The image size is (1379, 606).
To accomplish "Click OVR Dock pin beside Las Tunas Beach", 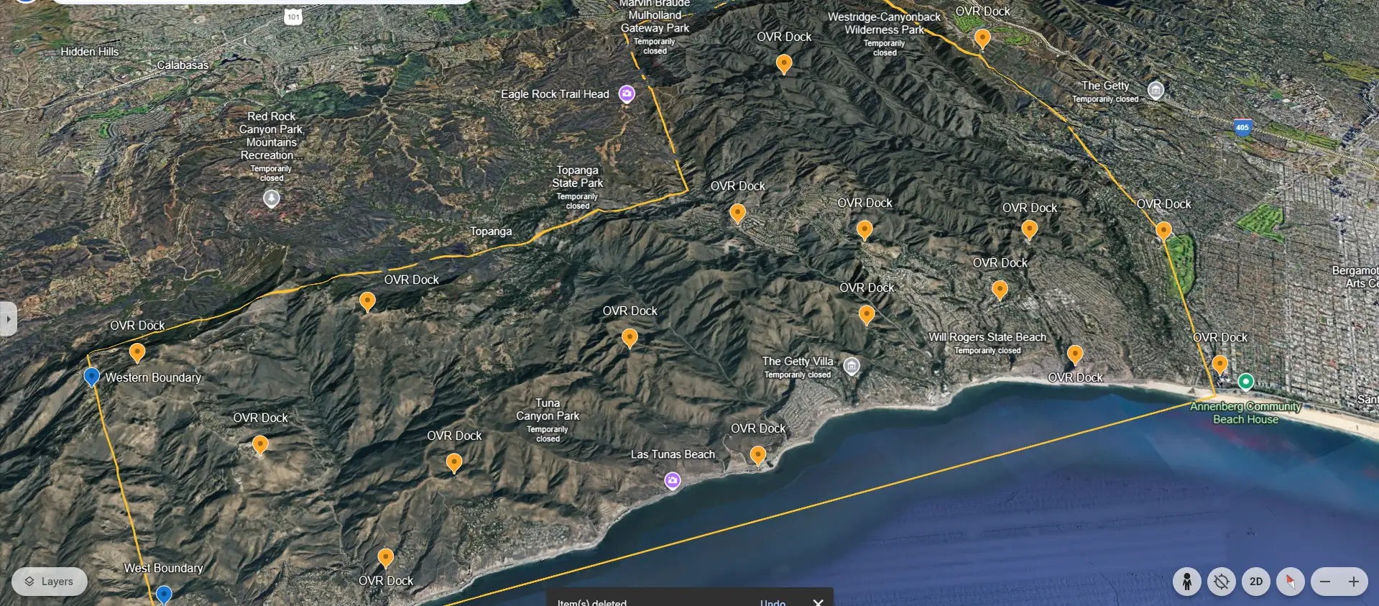I will click(758, 455).
